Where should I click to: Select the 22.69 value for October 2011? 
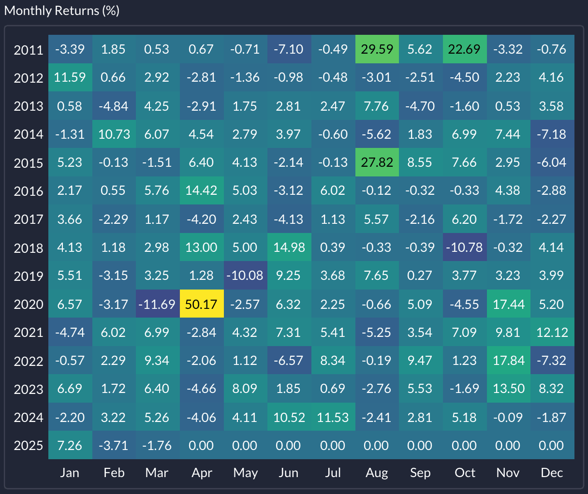tap(464, 49)
